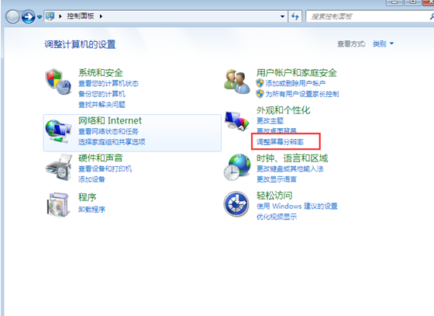Click the shield icon beside 添加或删除用户帐户
The width and height of the screenshot is (434, 316).
click(x=260, y=83)
